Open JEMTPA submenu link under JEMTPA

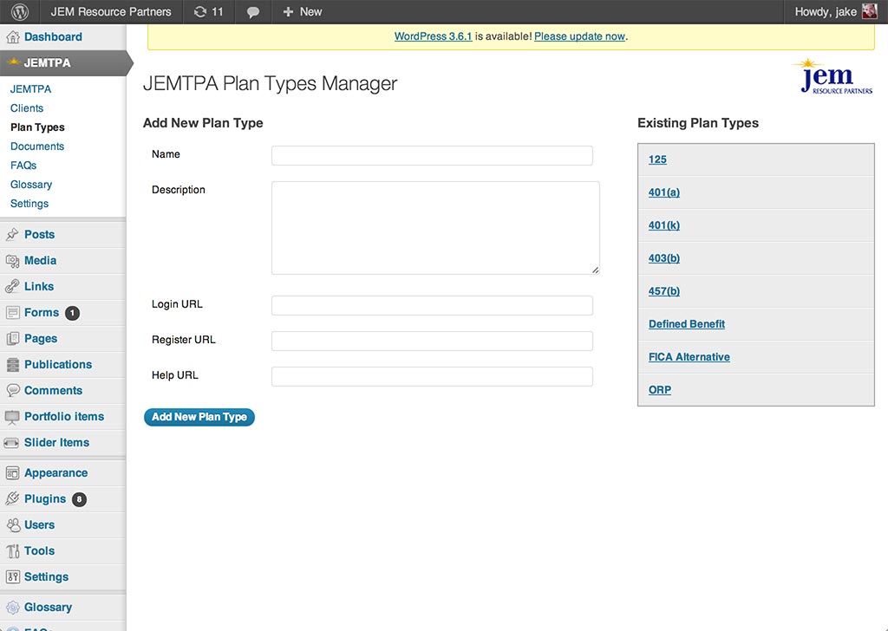pos(30,89)
